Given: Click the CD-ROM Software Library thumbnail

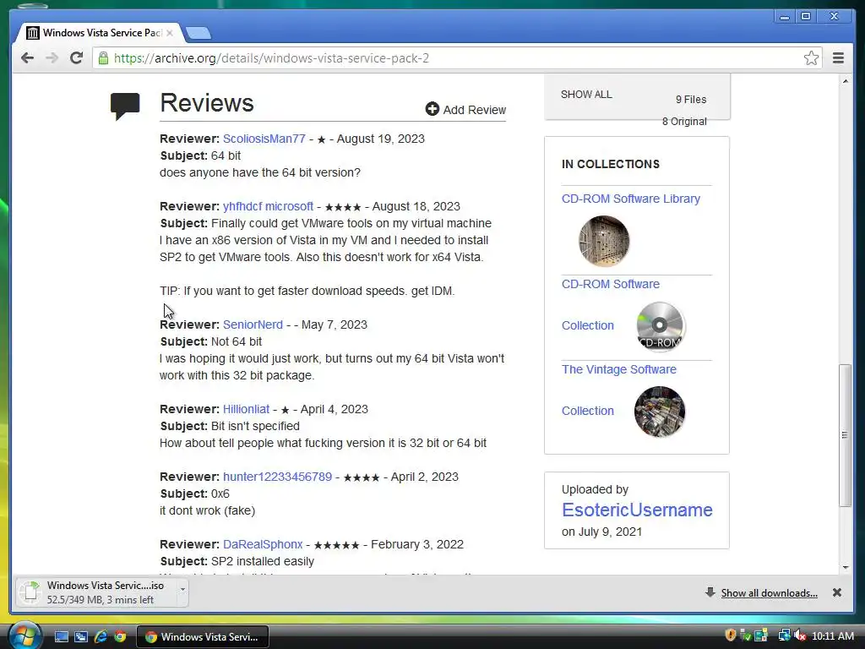Looking at the screenshot, I should pos(604,241).
